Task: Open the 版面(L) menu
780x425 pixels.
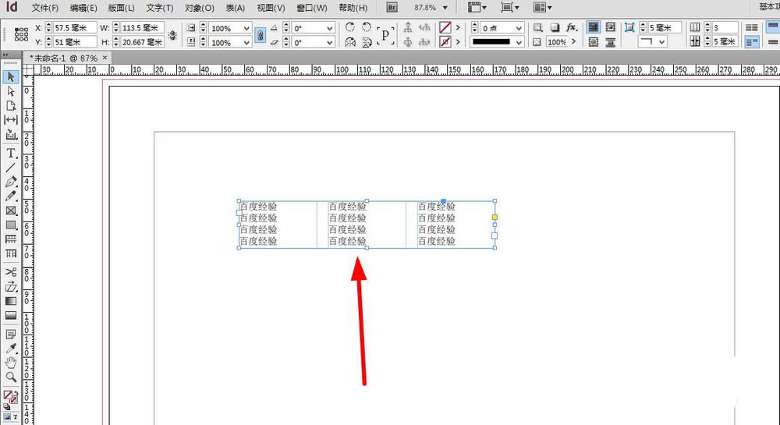Action: click(121, 8)
